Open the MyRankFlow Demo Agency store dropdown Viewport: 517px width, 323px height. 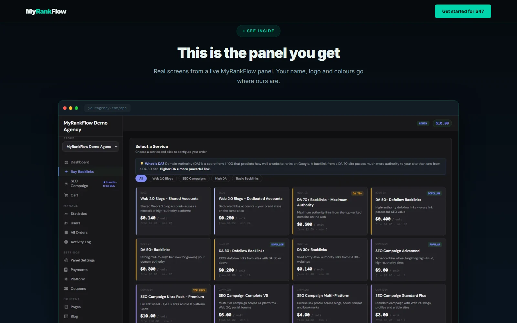tap(90, 147)
